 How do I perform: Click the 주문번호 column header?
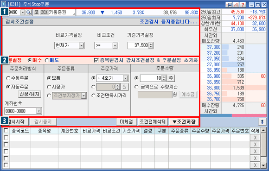(240, 131)
